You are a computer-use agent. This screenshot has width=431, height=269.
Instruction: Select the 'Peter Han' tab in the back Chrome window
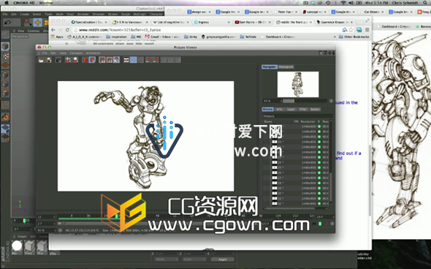pos(286,12)
